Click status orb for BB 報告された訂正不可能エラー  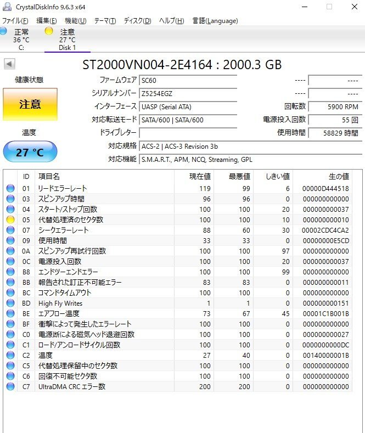click(10, 282)
